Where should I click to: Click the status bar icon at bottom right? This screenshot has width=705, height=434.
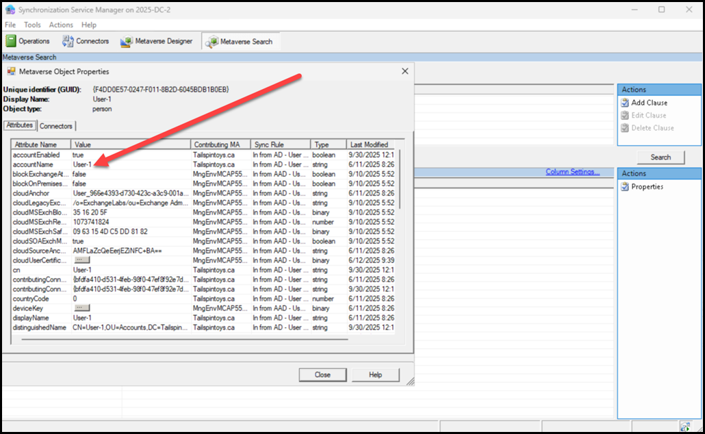(684, 426)
